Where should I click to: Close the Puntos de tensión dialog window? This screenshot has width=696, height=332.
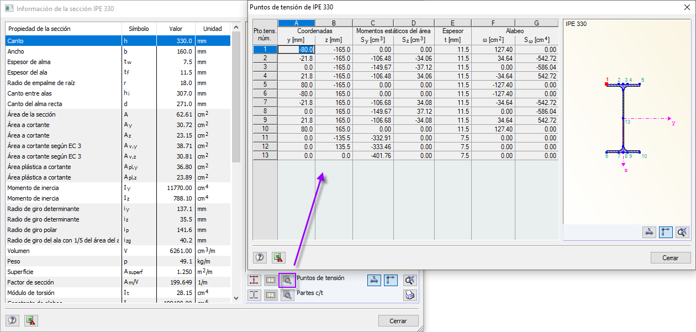686,7
